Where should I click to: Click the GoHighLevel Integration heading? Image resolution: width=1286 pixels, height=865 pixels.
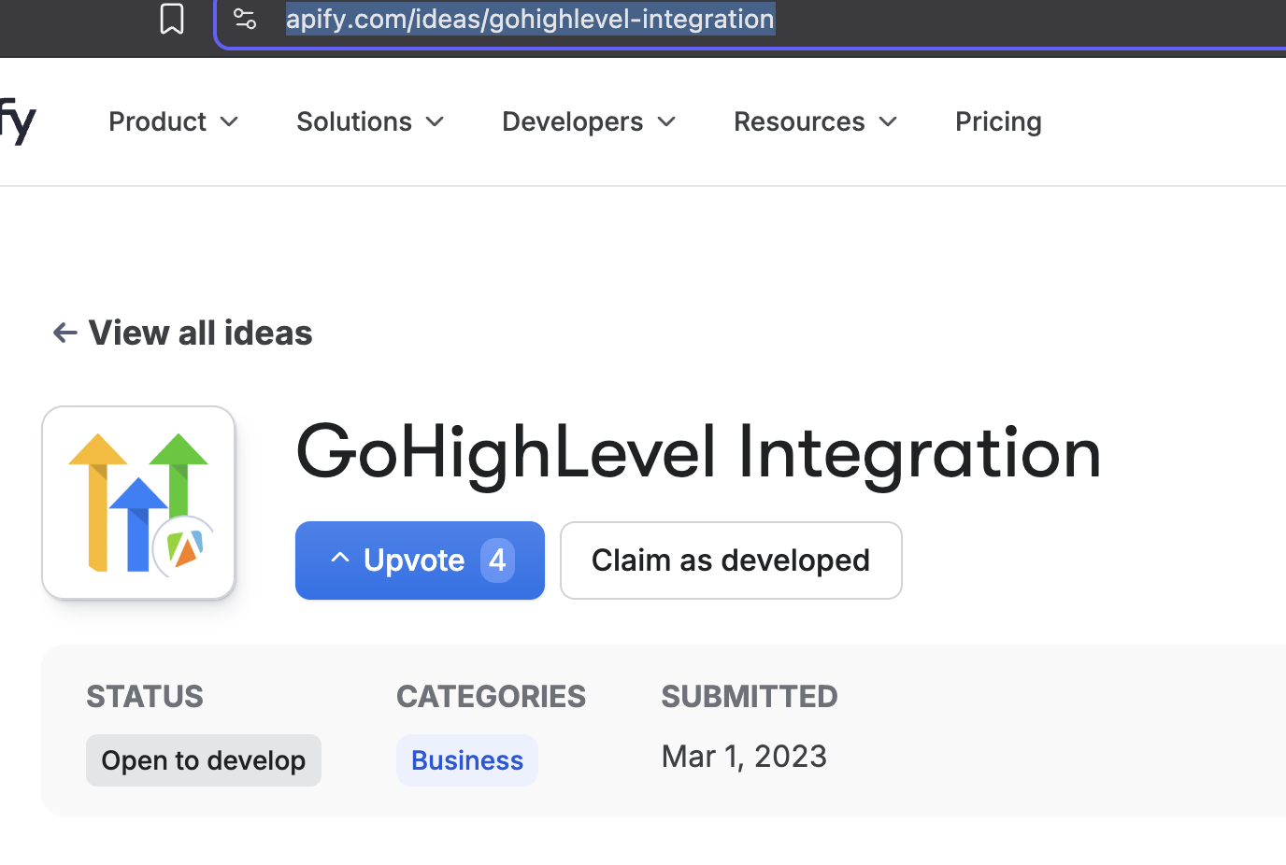click(699, 453)
